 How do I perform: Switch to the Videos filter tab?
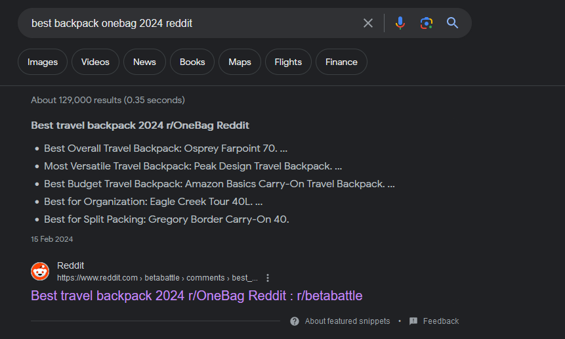pyautogui.click(x=95, y=62)
